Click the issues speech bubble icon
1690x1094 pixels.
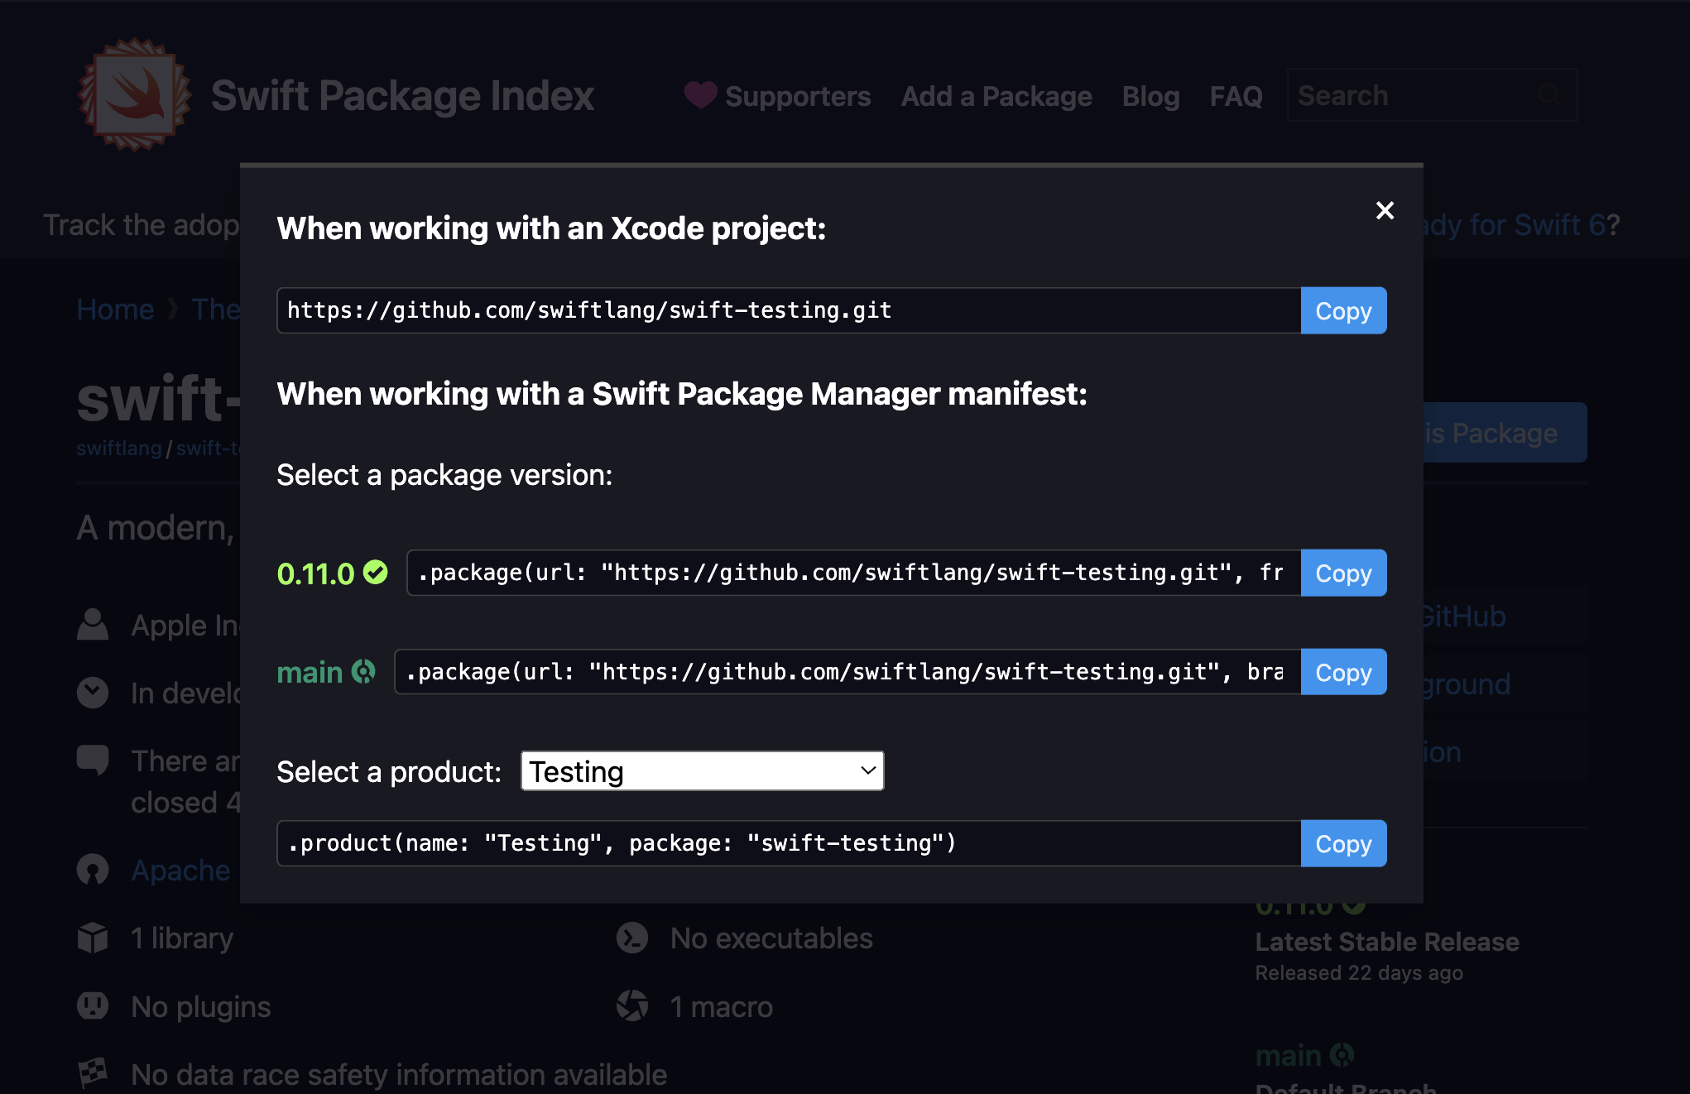pos(93,761)
